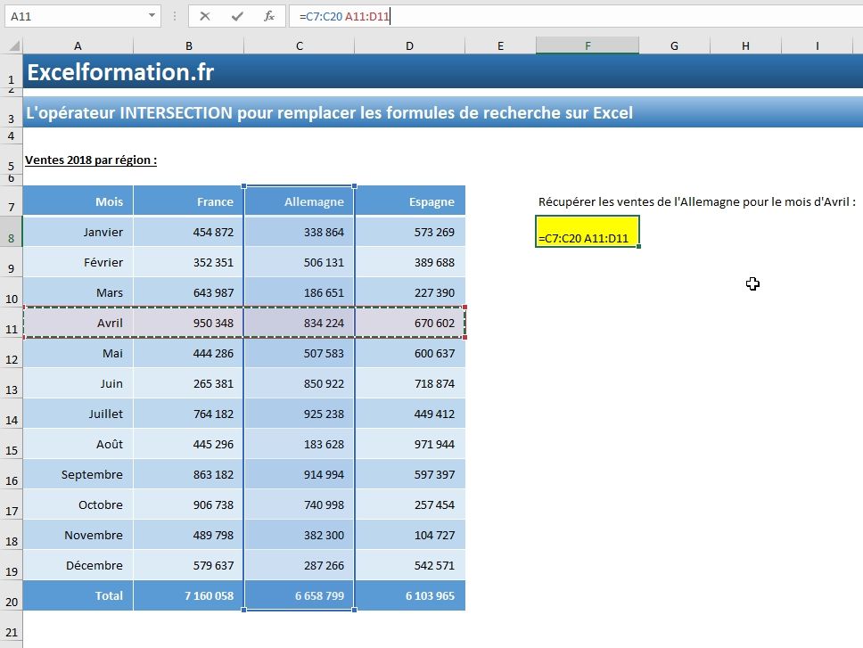
Task: Click Août Espagne value 971 944
Action: click(410, 444)
